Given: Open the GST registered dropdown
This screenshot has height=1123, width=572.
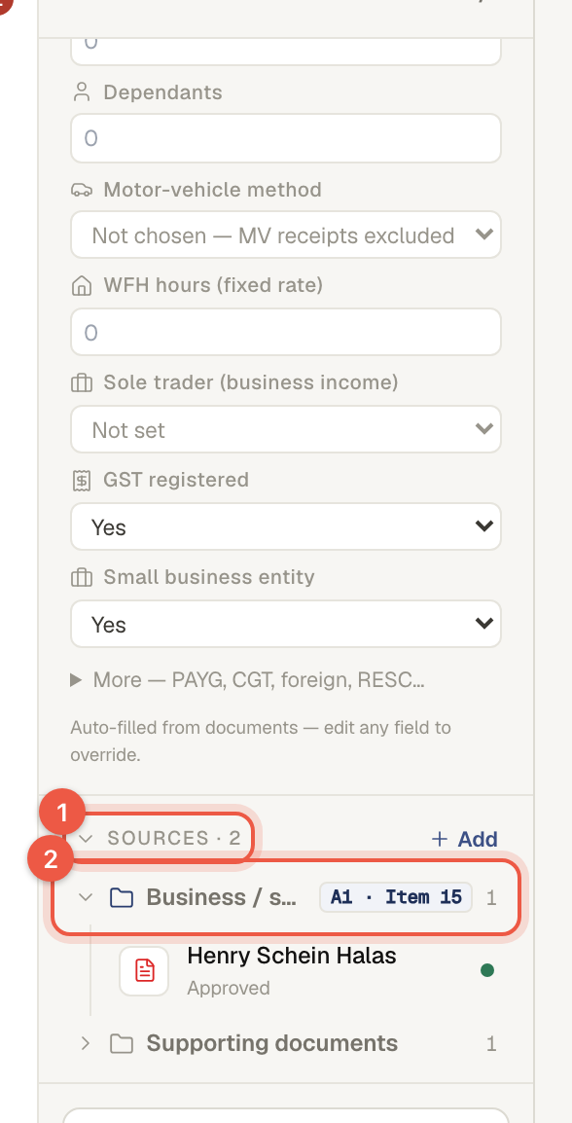Looking at the screenshot, I should coord(286,527).
